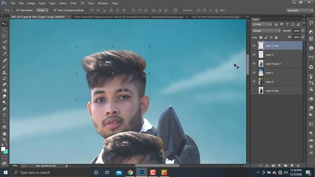Viewport: 315px width, 177px height.
Task: Select the Pen tool
Action: click(x=4, y=109)
